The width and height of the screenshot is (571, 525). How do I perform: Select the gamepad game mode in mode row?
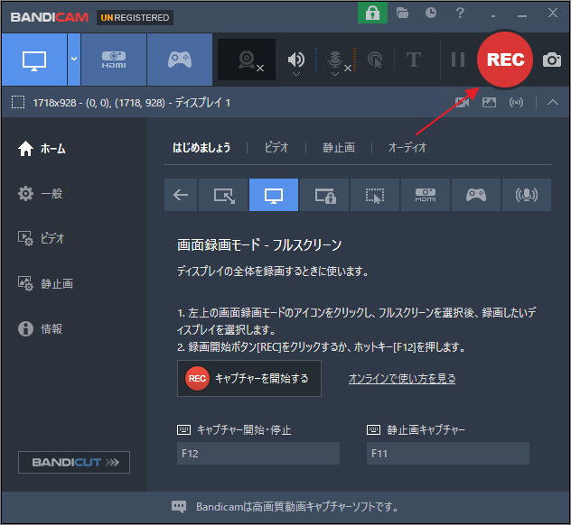click(x=476, y=195)
